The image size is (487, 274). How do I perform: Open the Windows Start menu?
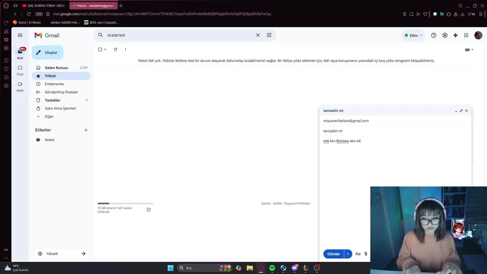pos(170,268)
